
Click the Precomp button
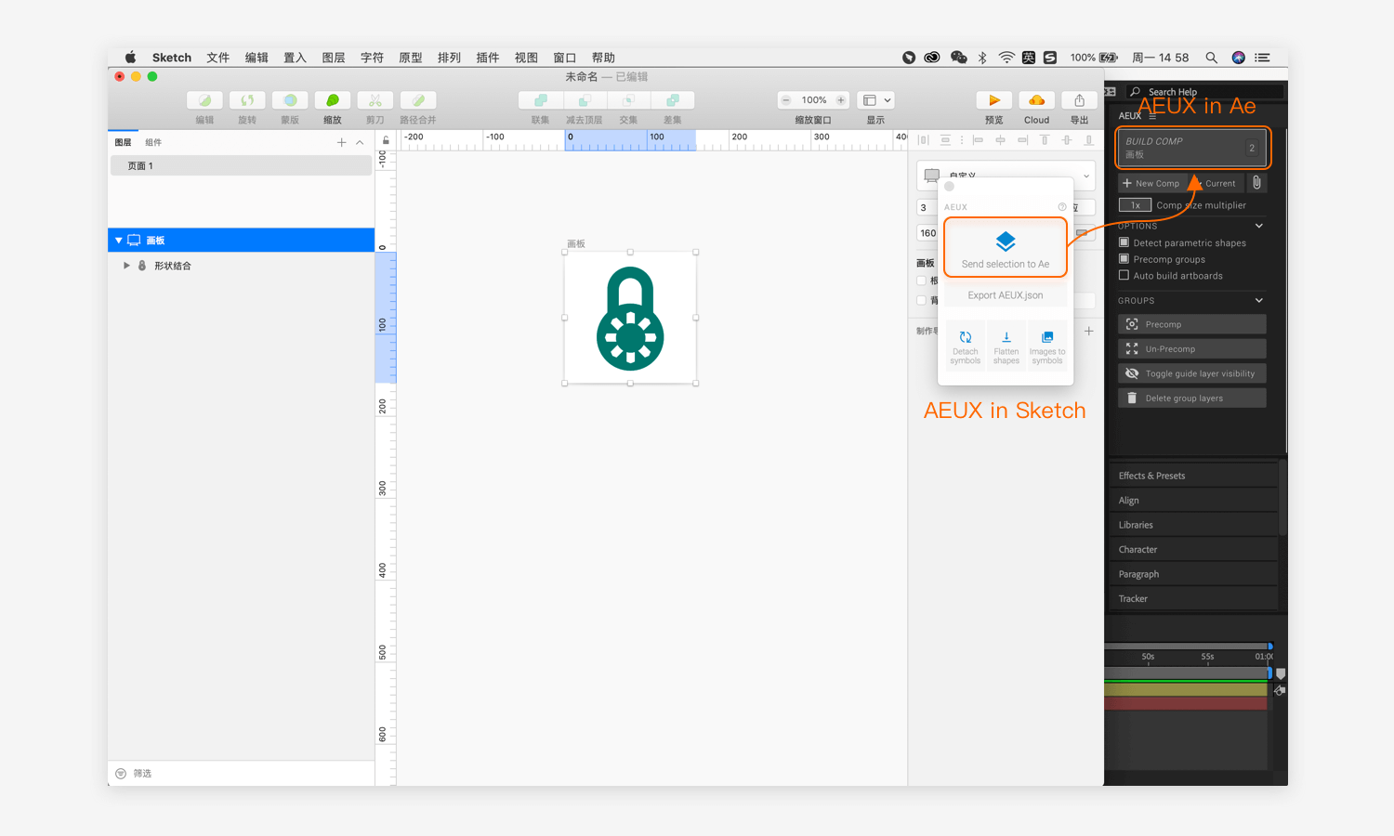click(x=1192, y=324)
